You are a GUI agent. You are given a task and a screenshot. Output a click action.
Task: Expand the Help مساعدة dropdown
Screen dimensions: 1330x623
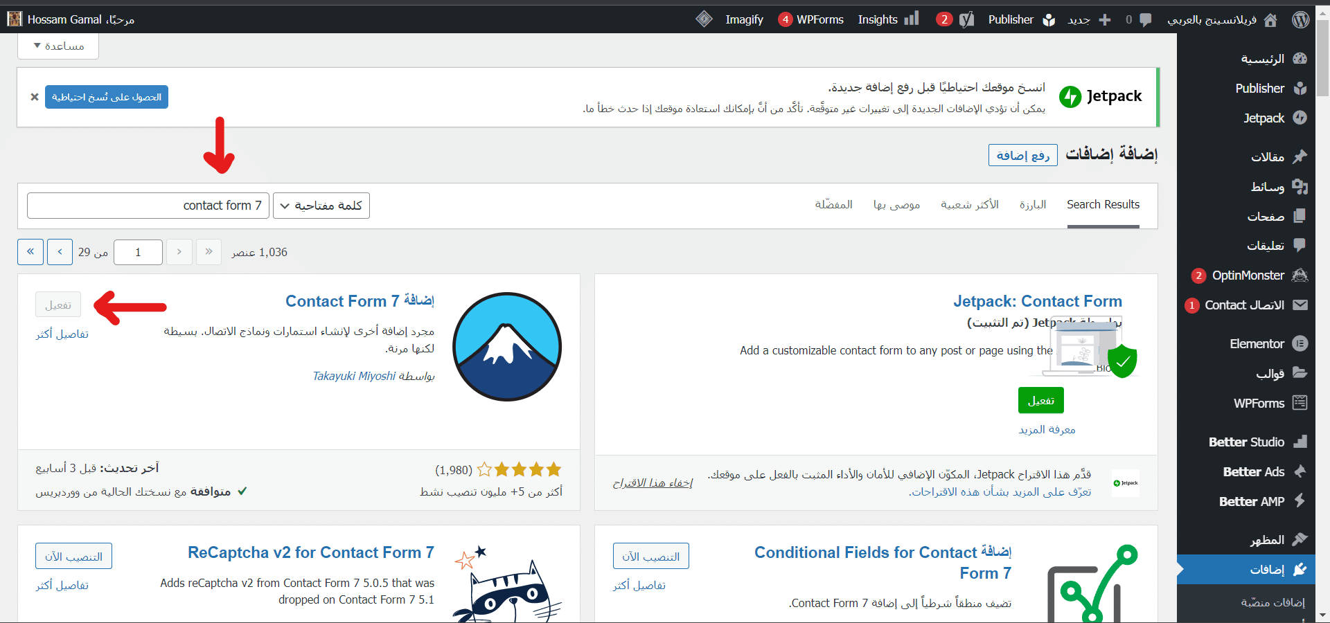(59, 46)
